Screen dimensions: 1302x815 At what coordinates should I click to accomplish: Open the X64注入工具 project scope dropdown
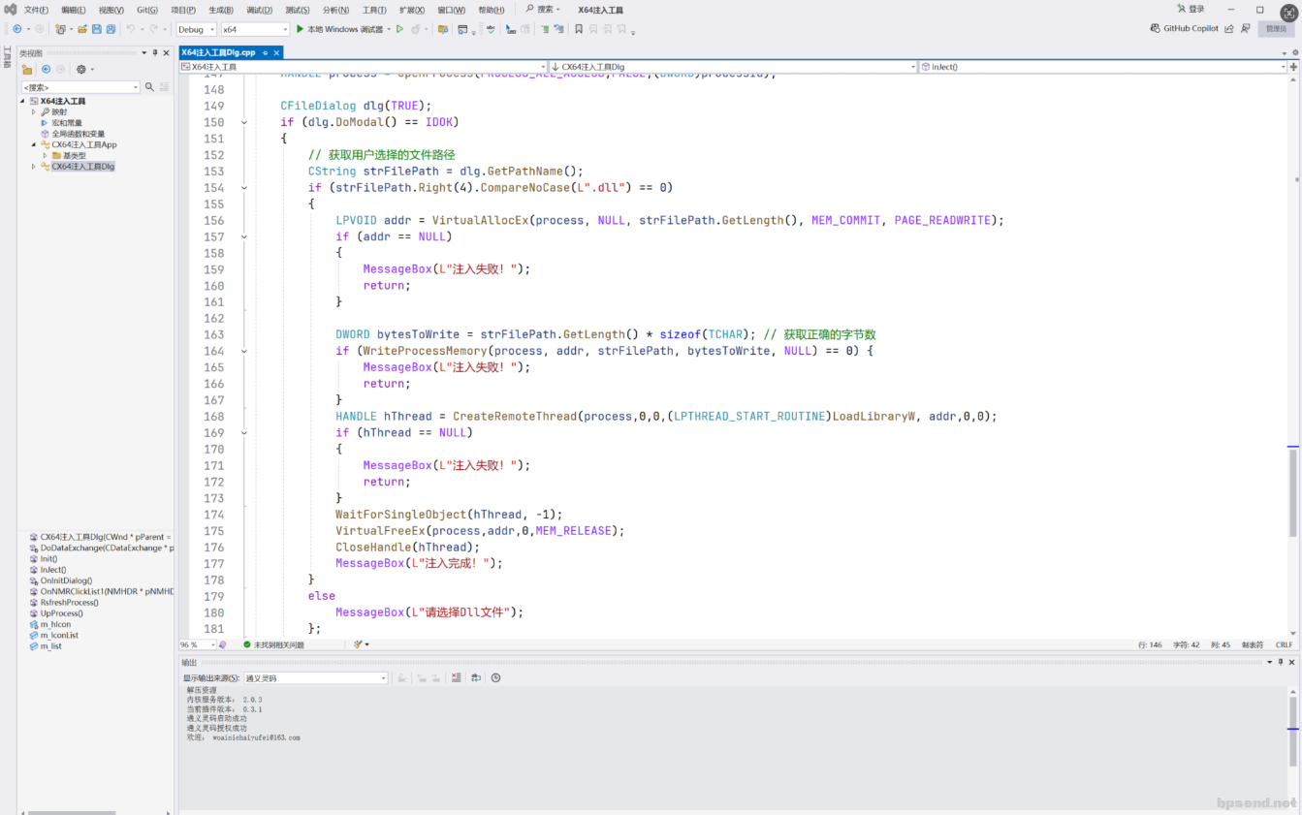pyautogui.click(x=363, y=67)
